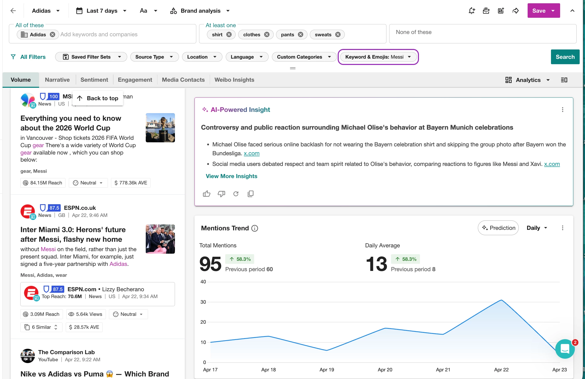Viewport: 585px width, 379px height.
Task: Copy the AI insight text
Action: point(251,194)
